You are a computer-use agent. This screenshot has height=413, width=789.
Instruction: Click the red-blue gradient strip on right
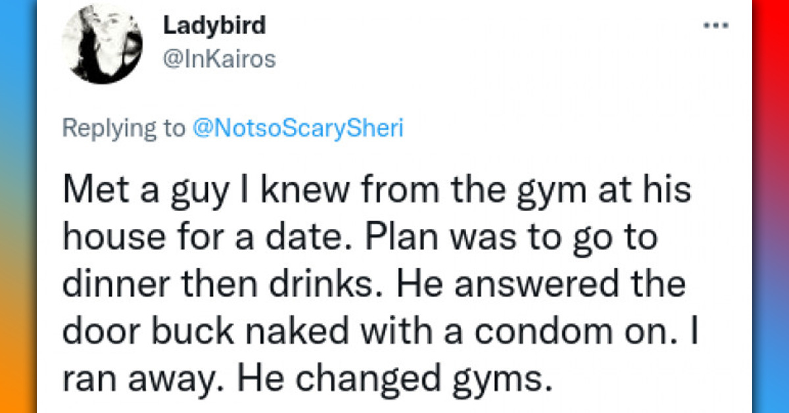[771, 206]
